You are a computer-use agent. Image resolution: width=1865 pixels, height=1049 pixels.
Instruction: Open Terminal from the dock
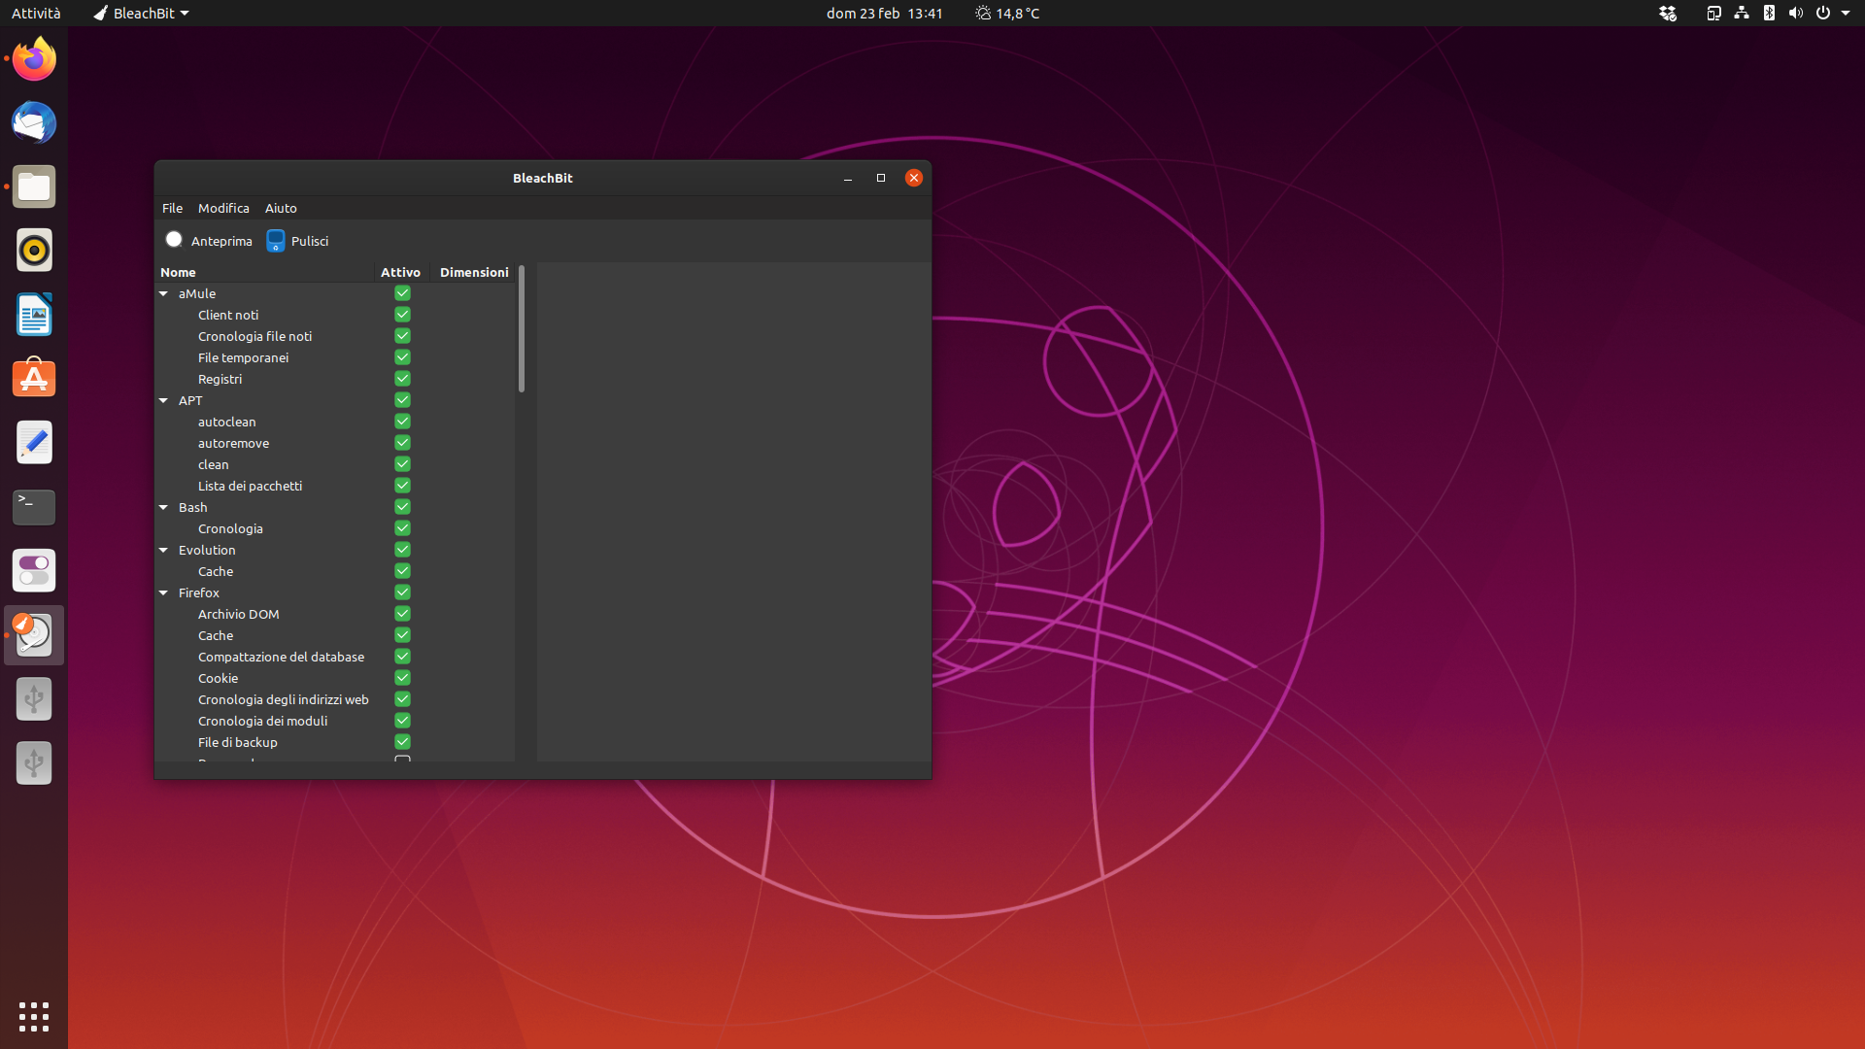[34, 506]
